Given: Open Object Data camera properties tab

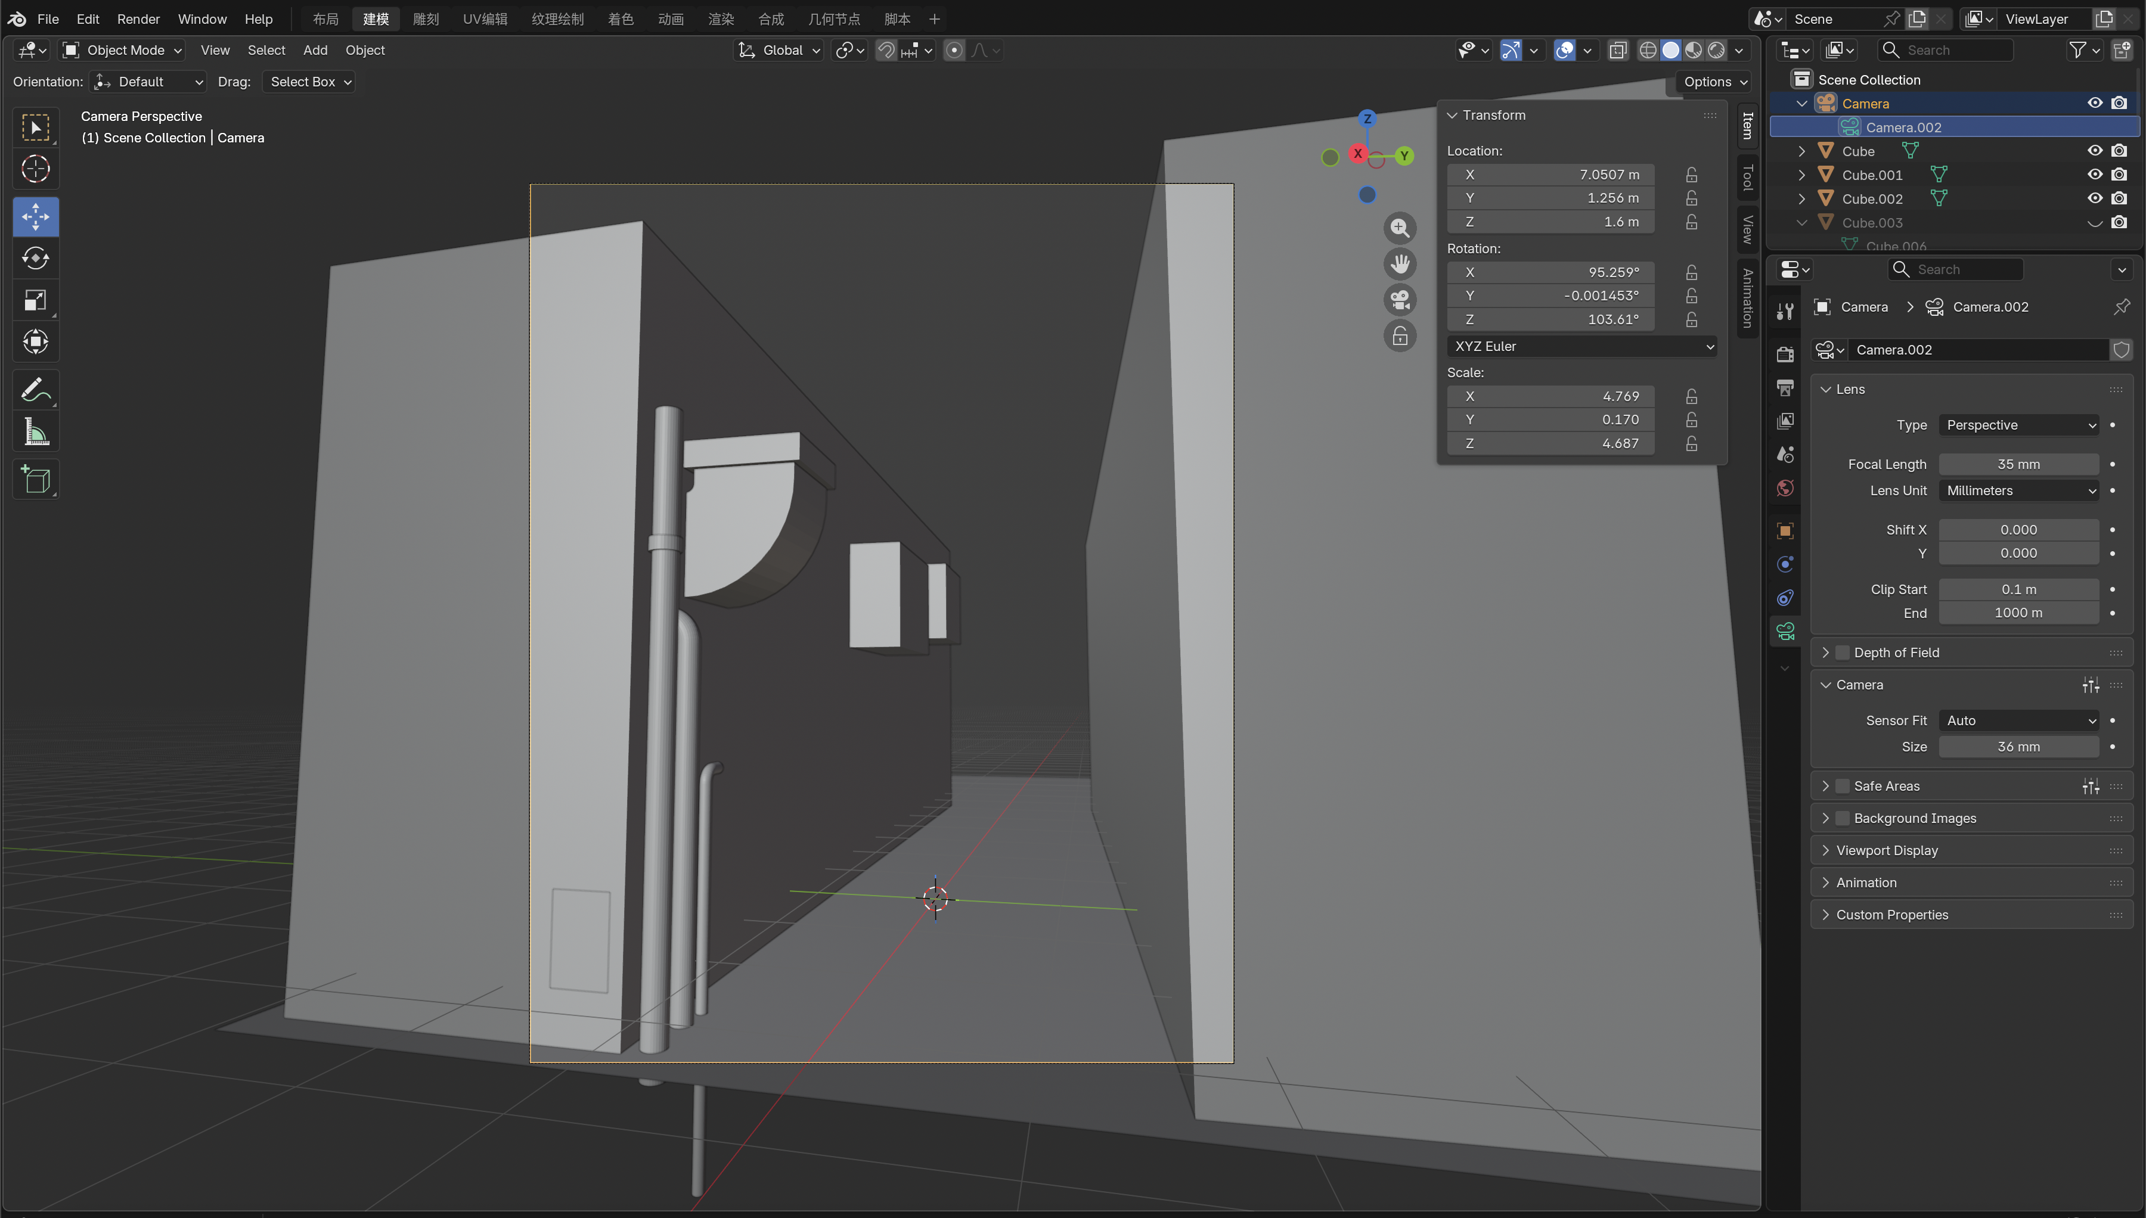Looking at the screenshot, I should [x=1785, y=630].
